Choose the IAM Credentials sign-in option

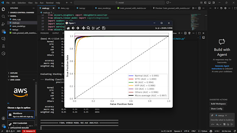click(x=21, y=124)
